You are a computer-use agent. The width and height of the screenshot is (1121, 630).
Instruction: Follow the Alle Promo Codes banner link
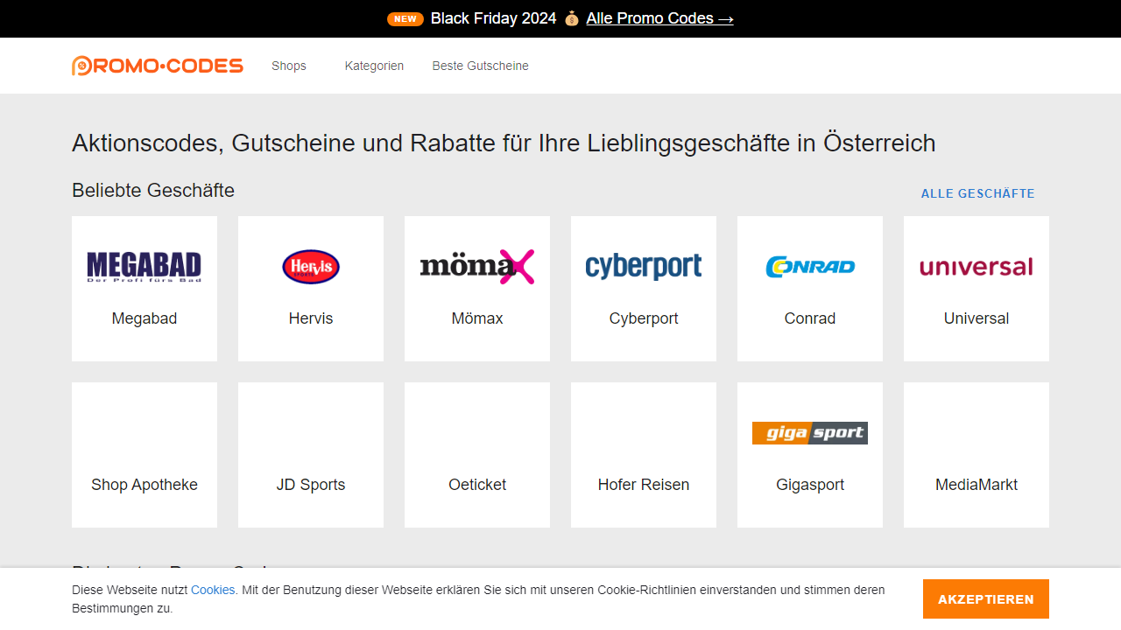coord(659,18)
